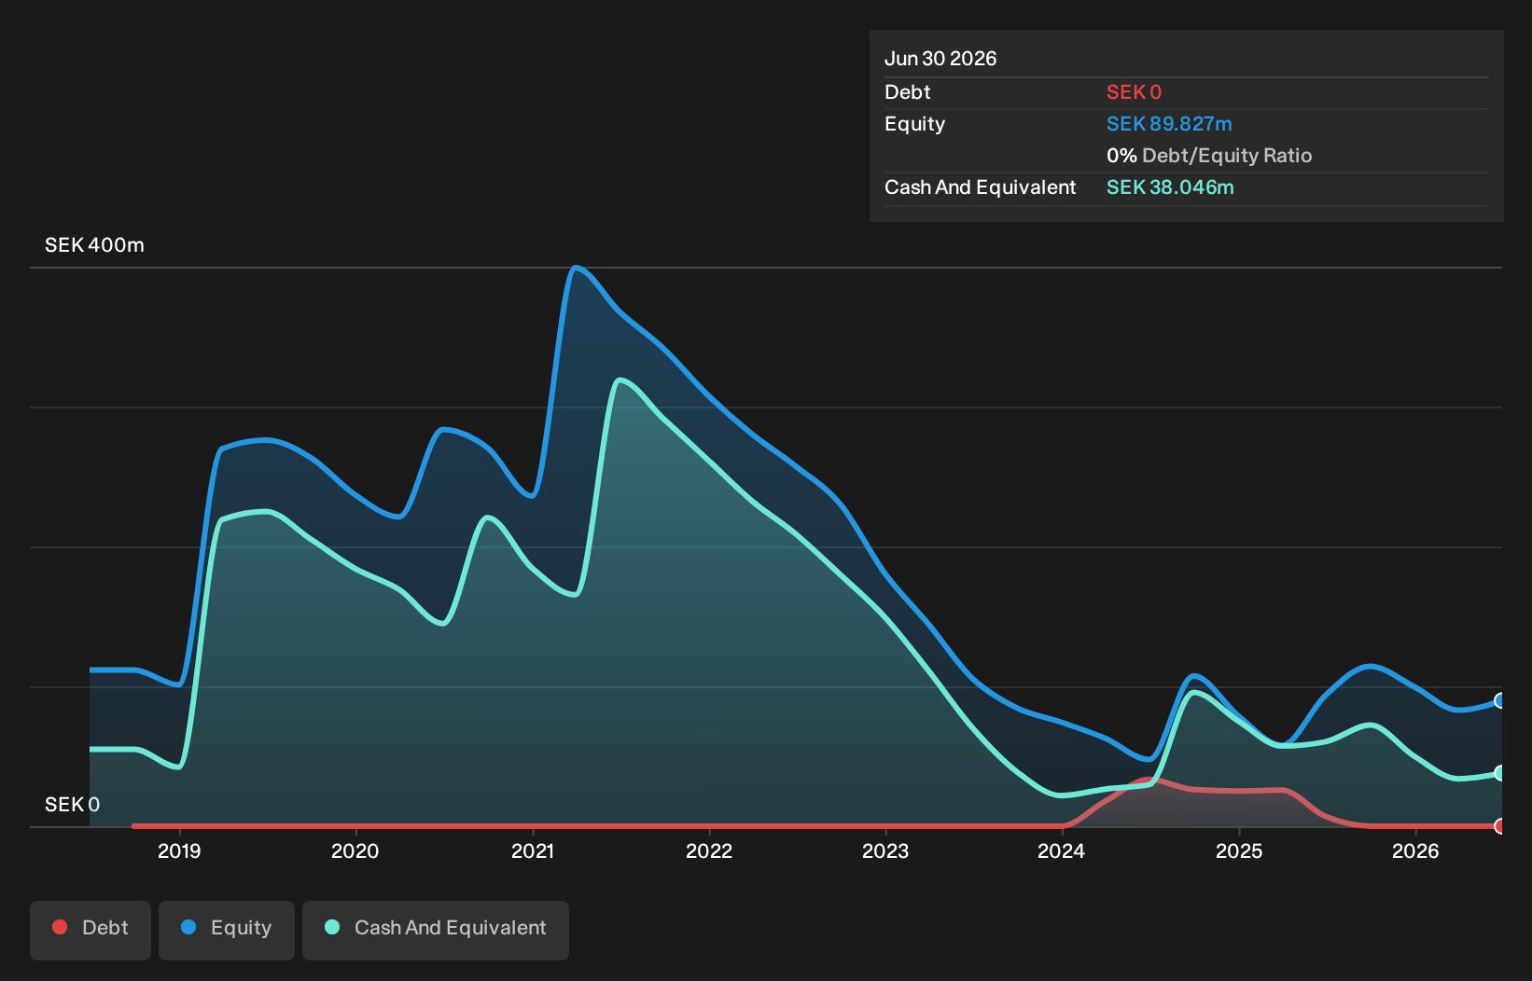Click the blue Equity end-point marker

[x=1500, y=700]
